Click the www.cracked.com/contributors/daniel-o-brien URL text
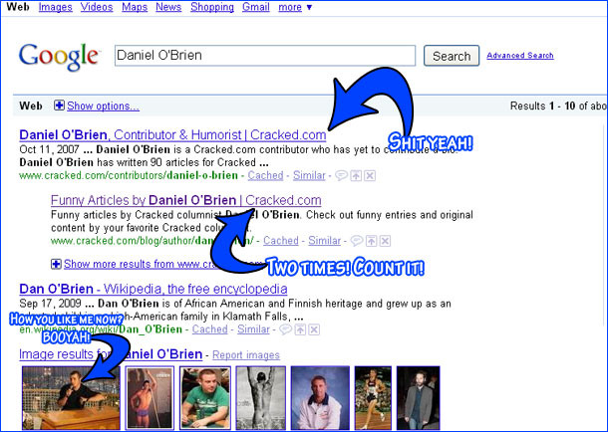 129,176
